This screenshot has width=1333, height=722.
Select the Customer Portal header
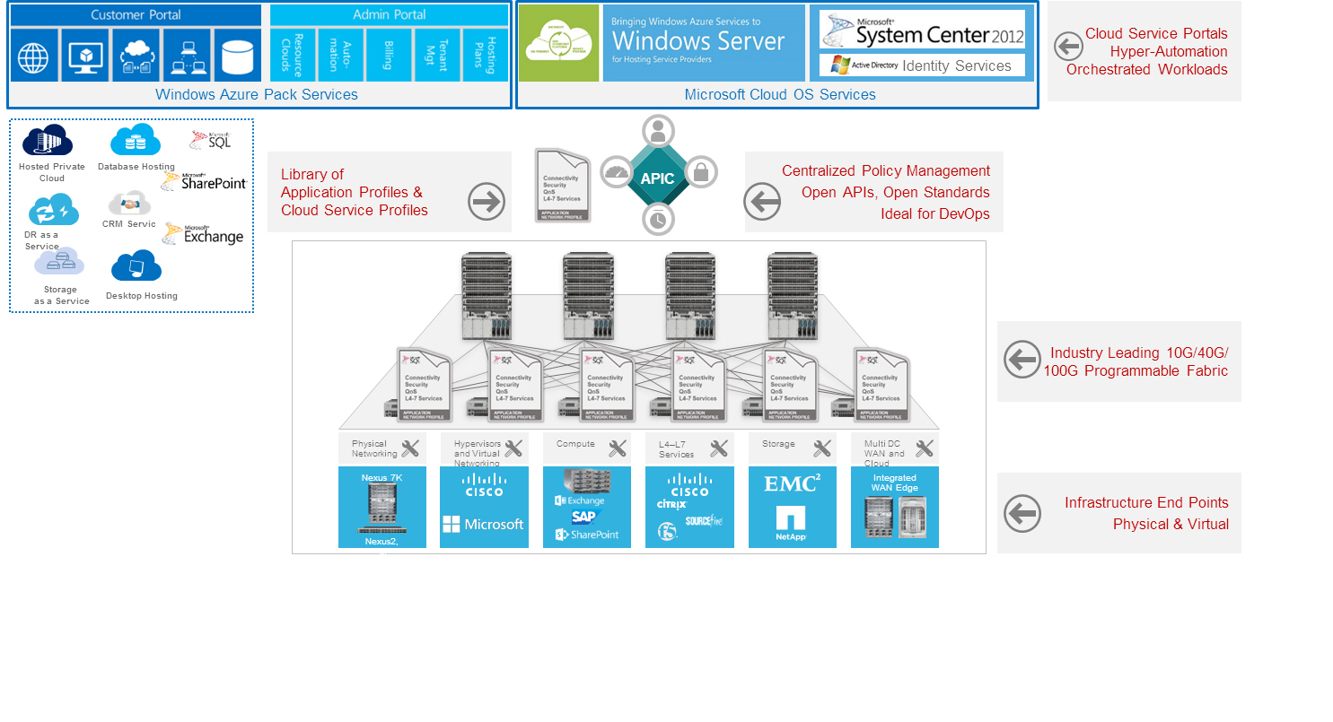click(136, 15)
